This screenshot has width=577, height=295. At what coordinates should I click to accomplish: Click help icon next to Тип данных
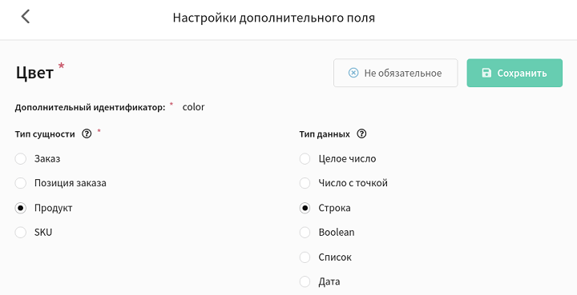click(361, 134)
